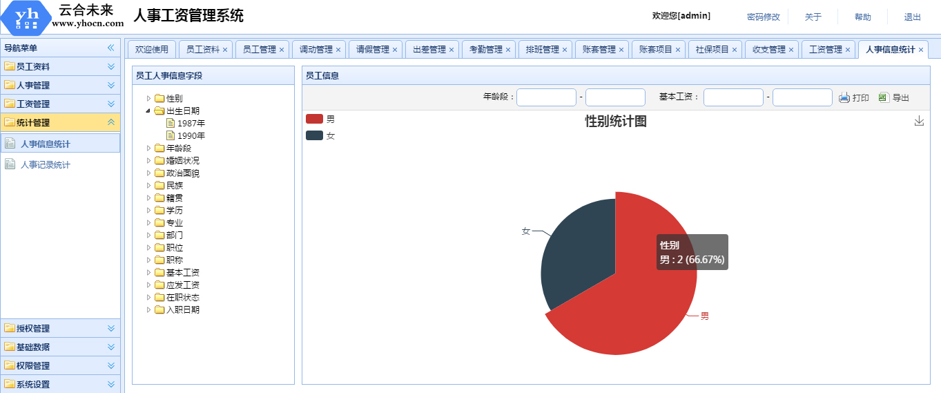This screenshot has width=941, height=393.
Task: Click the first 年龄段 input field
Action: point(546,97)
